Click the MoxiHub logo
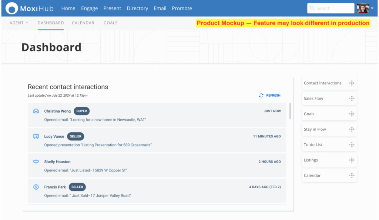Image resolution: width=379 pixels, height=220 pixels. [30, 9]
